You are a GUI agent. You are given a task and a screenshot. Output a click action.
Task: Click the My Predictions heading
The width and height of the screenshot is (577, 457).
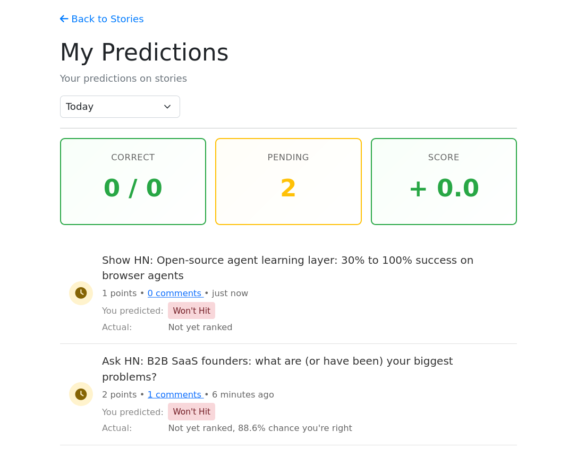coord(144,53)
